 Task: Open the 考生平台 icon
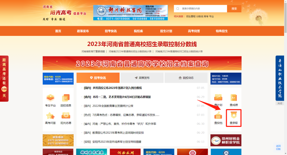[x=50, y=100]
